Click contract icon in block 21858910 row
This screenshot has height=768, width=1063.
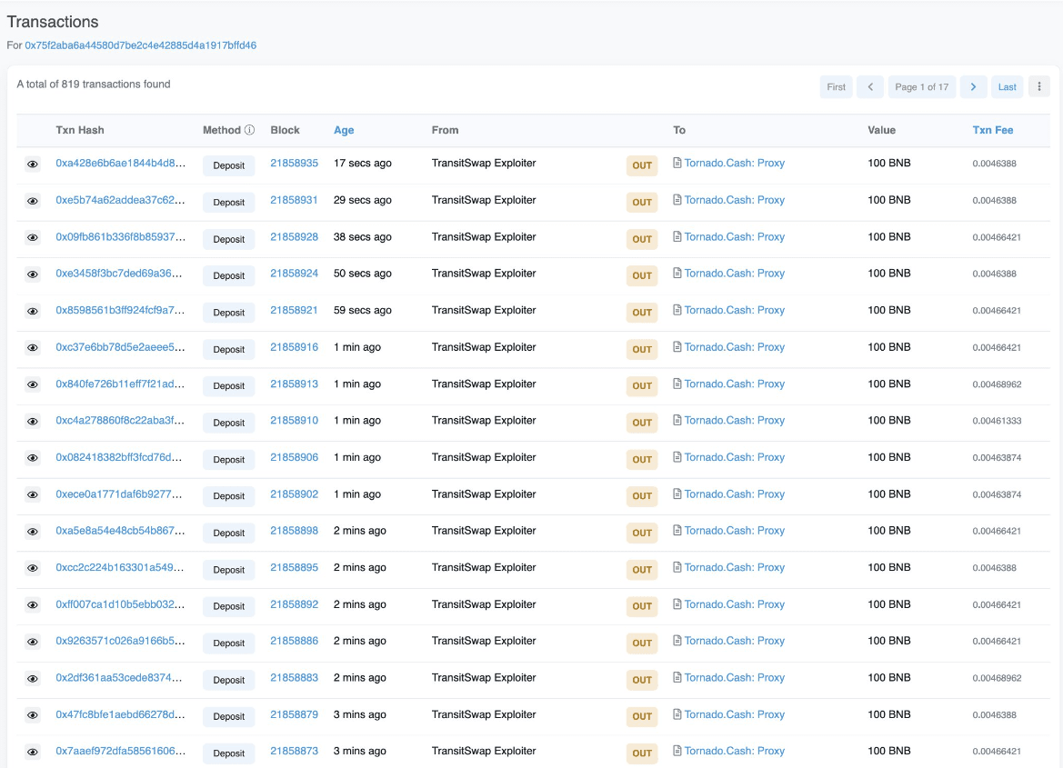point(677,420)
